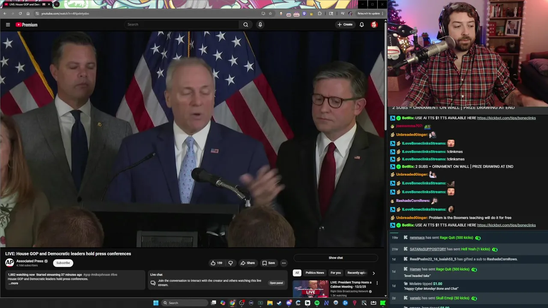Go back in the browser
Viewport: 548px width, 308px height.
[5, 13]
